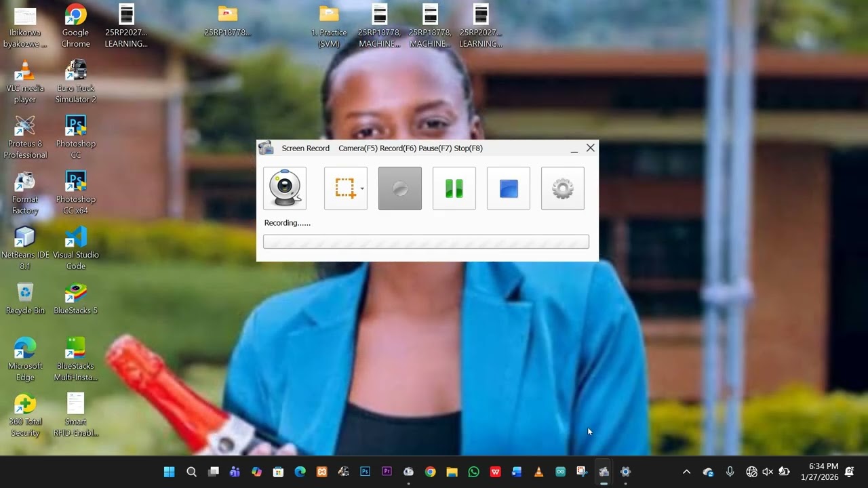The width and height of the screenshot is (868, 488).
Task: Open Microsoft Teams from the taskbar
Action: pyautogui.click(x=235, y=472)
